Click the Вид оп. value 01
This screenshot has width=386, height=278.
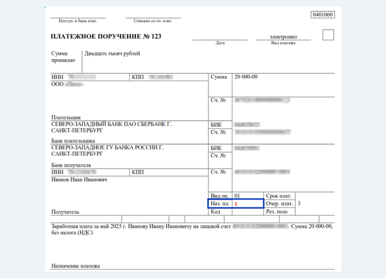tap(237, 196)
